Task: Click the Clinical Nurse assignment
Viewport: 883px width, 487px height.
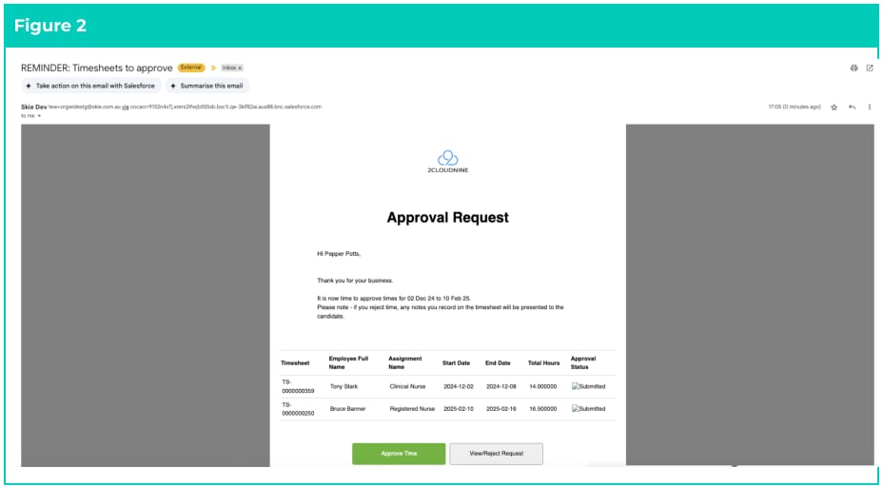Action: tap(407, 386)
